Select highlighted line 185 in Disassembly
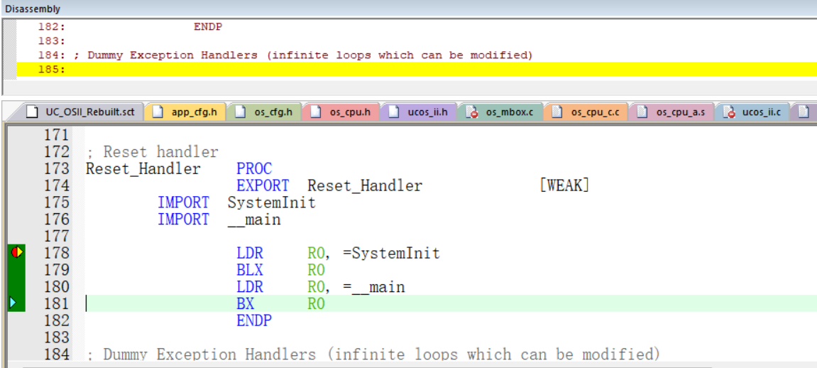The width and height of the screenshot is (817, 368). (x=284, y=69)
